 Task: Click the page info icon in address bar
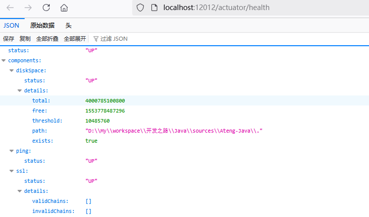point(154,8)
